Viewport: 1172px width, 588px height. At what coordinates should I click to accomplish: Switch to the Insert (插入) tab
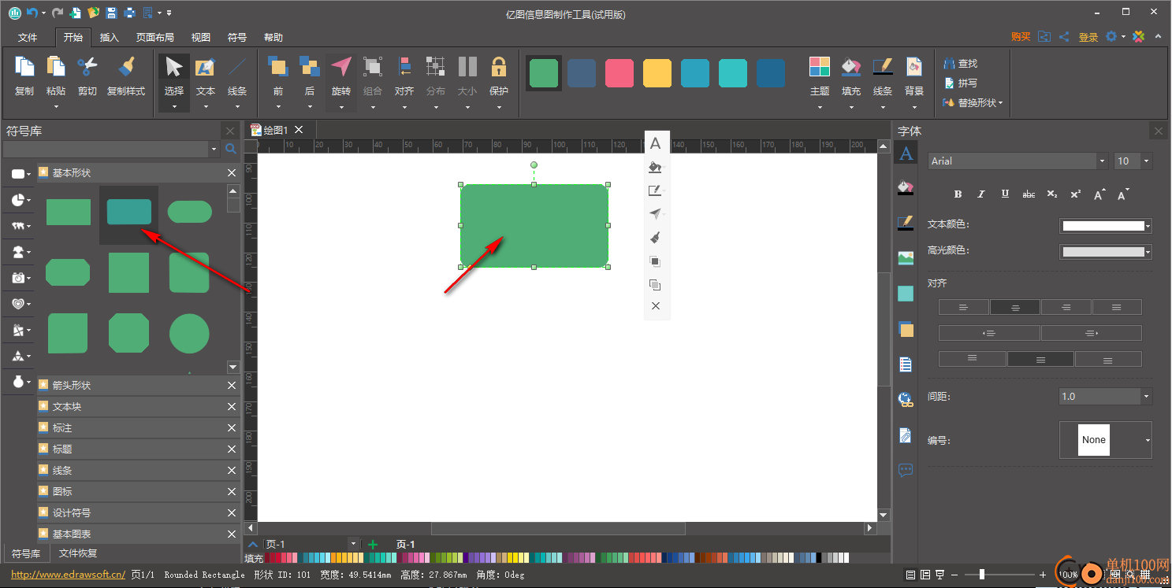(x=110, y=37)
